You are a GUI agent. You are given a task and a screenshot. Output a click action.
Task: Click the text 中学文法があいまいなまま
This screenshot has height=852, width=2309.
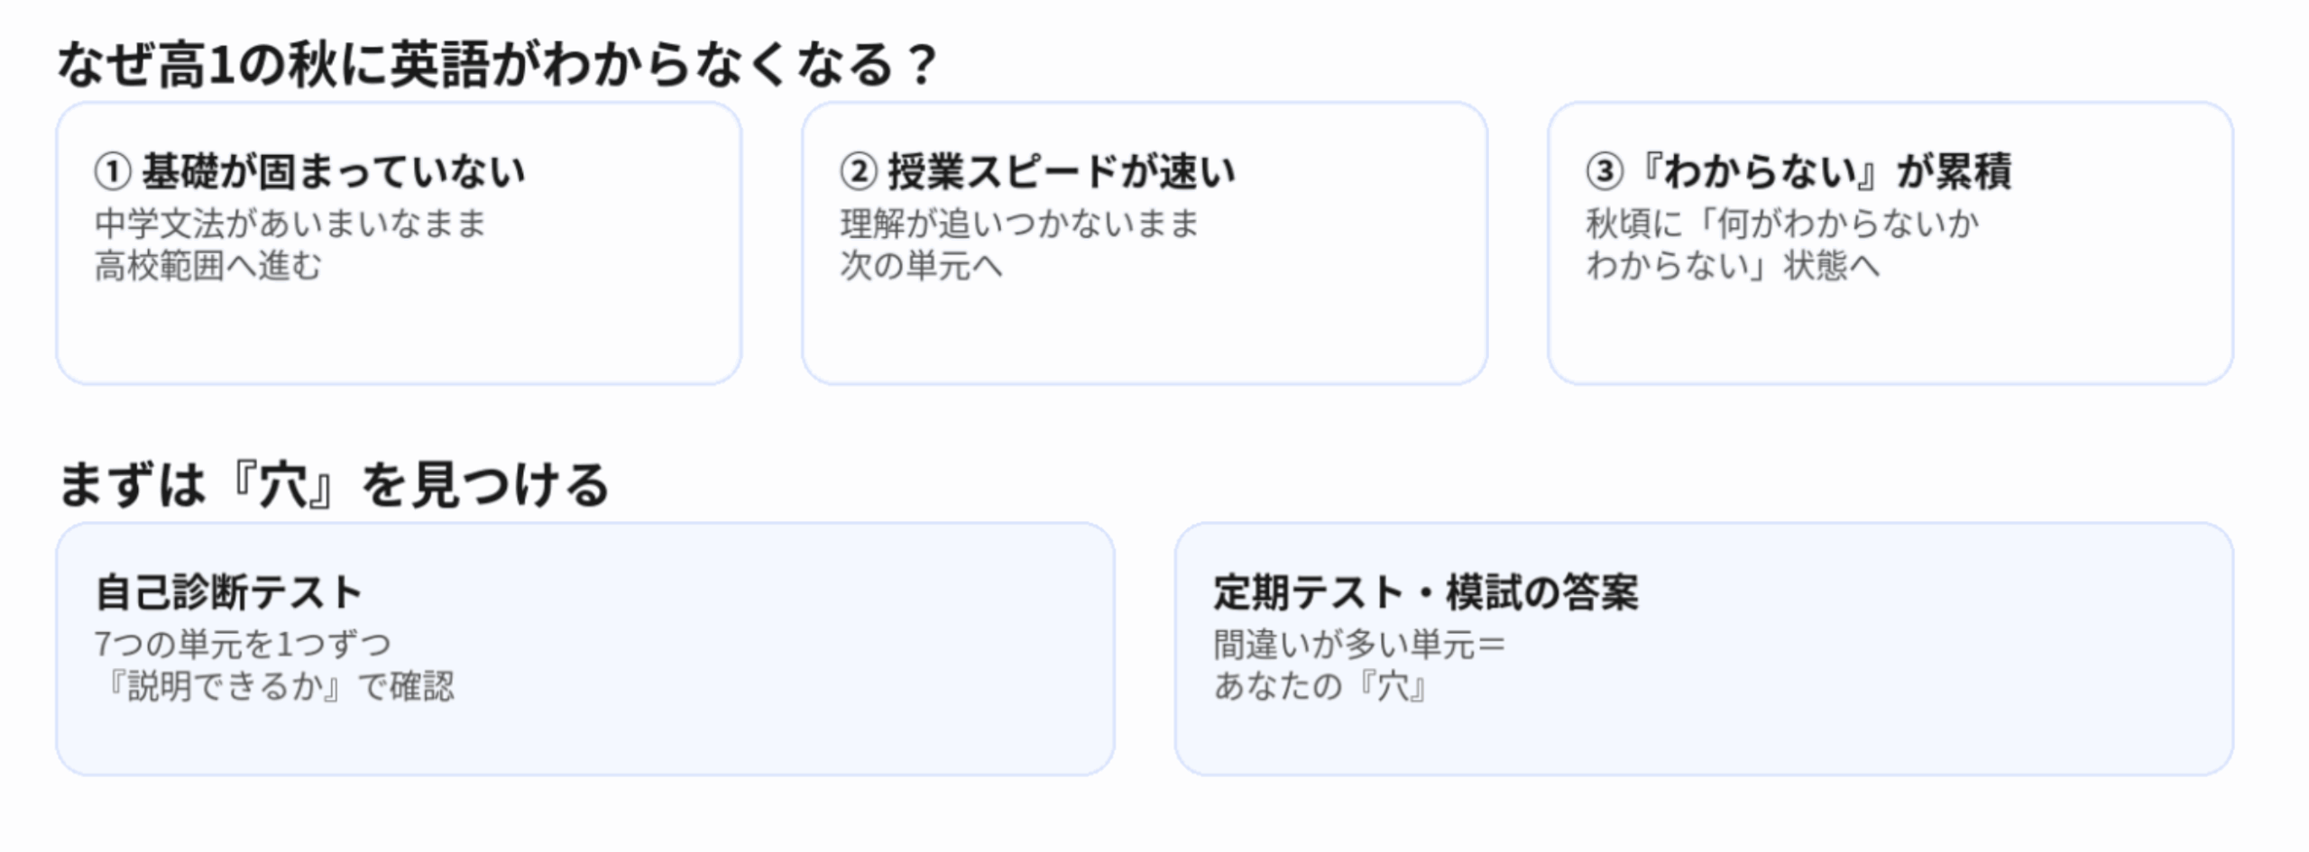tap(290, 223)
